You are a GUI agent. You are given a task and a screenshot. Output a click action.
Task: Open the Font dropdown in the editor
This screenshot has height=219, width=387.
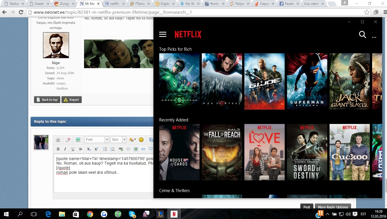coord(97,140)
